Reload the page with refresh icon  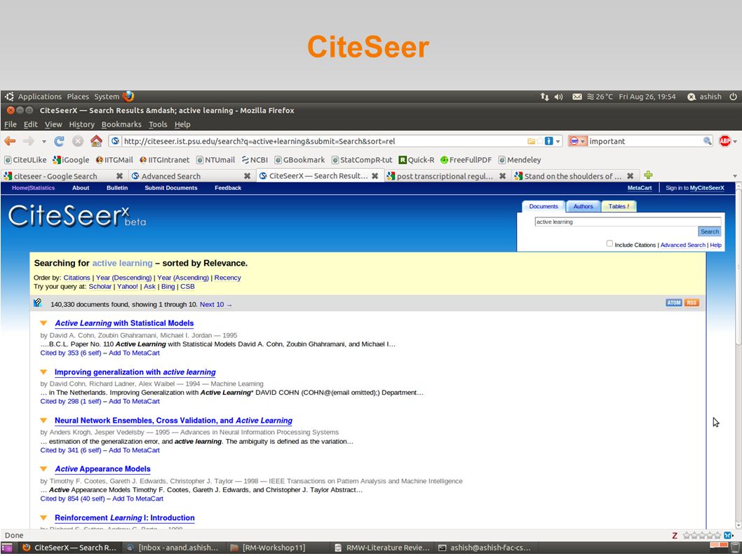coord(59,141)
